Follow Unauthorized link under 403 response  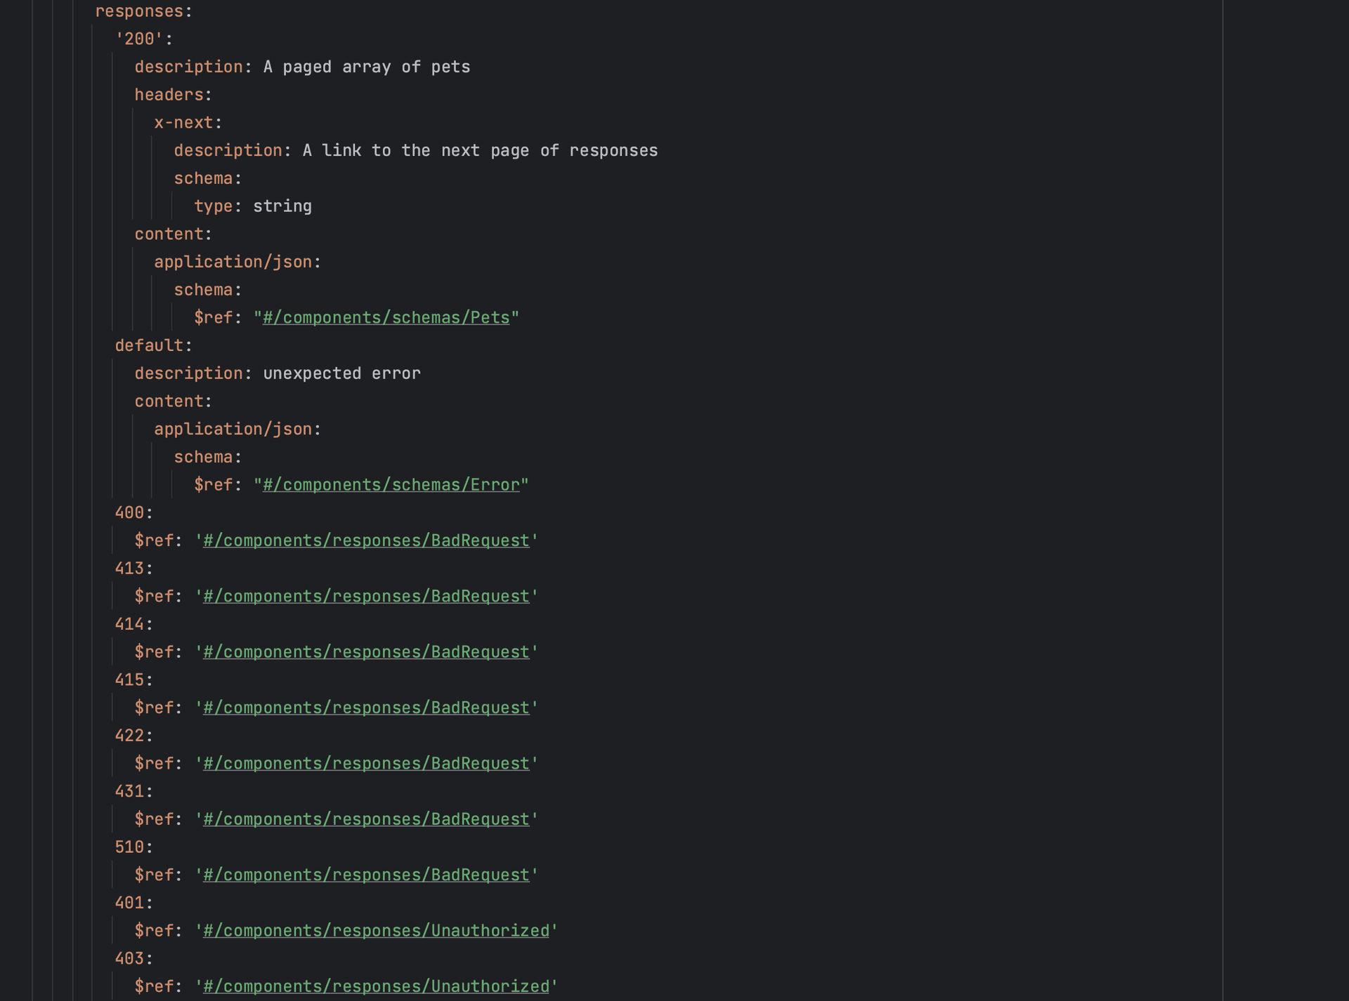(x=376, y=986)
